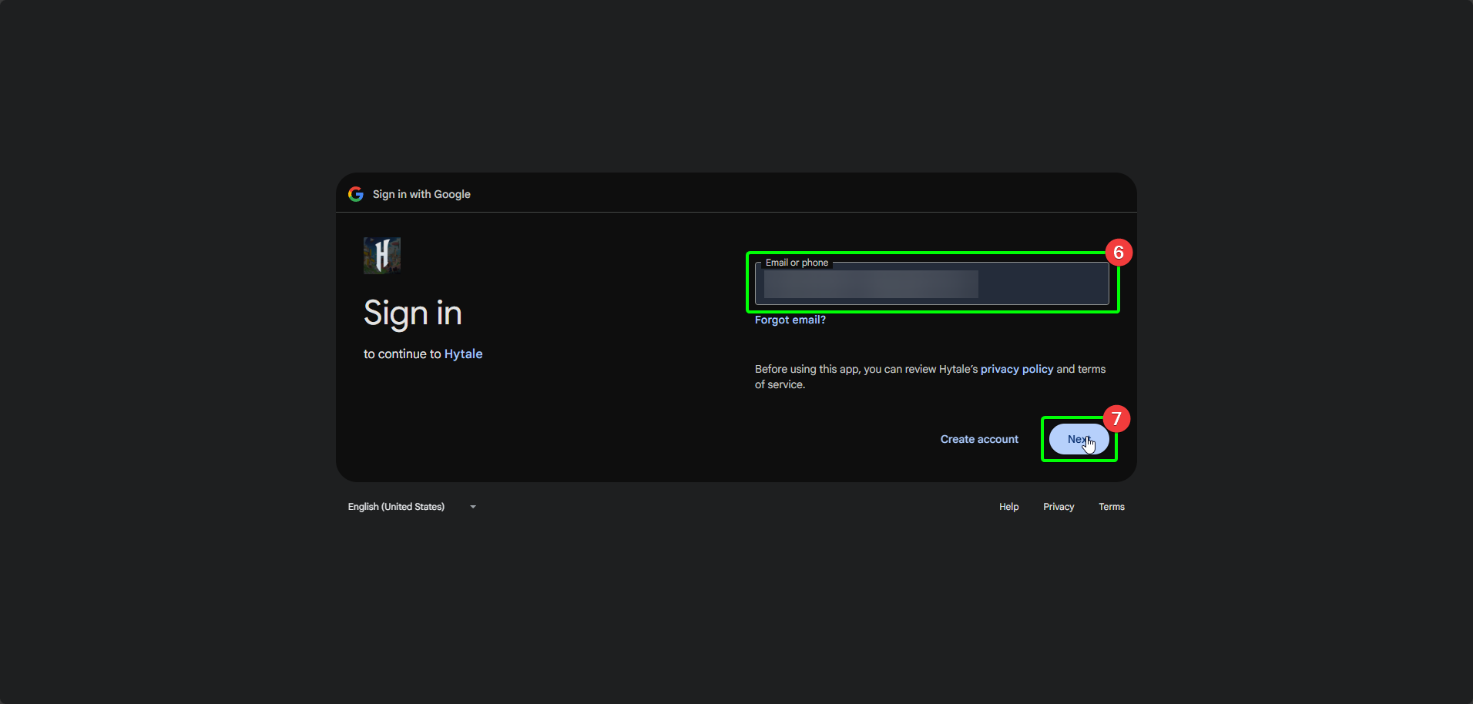
Task: Click the Next button
Action: (1078, 439)
